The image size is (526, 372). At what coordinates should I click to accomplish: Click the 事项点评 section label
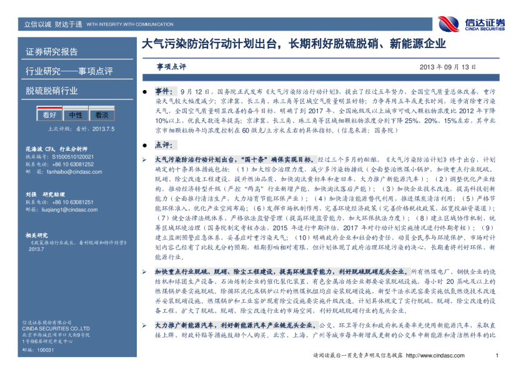pos(171,66)
